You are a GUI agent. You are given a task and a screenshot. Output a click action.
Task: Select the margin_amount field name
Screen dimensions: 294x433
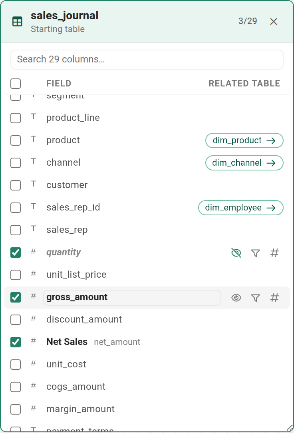[x=80, y=409]
